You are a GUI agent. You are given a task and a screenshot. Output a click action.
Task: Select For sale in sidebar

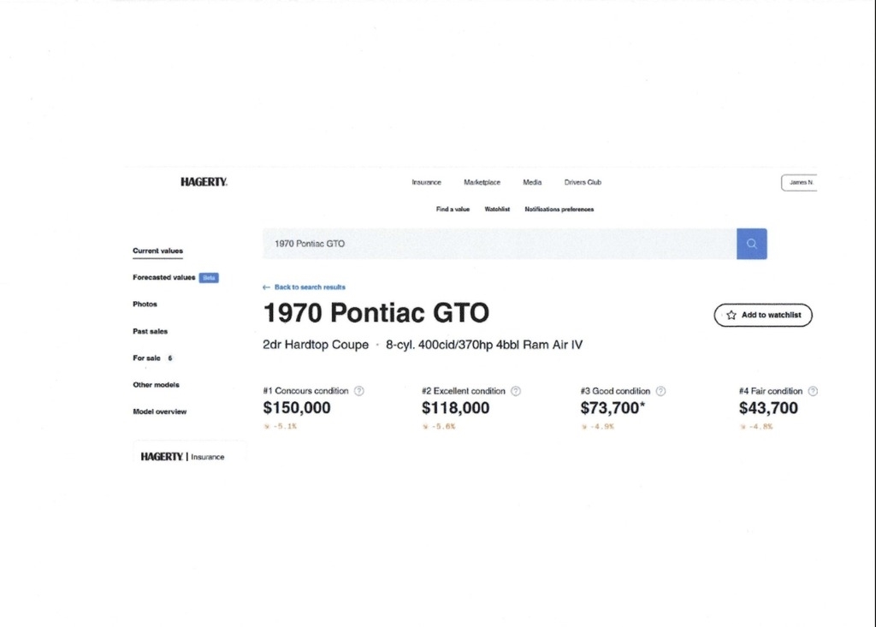[x=146, y=358]
